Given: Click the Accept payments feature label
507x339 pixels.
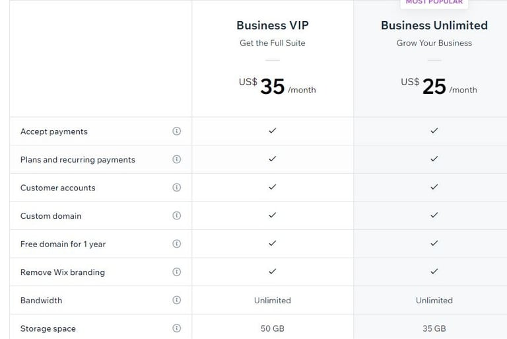Looking at the screenshot, I should 54,132.
